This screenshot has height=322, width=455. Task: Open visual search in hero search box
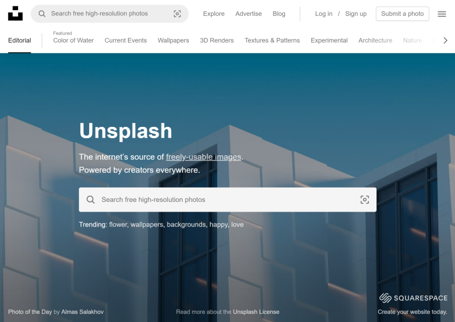[365, 200]
